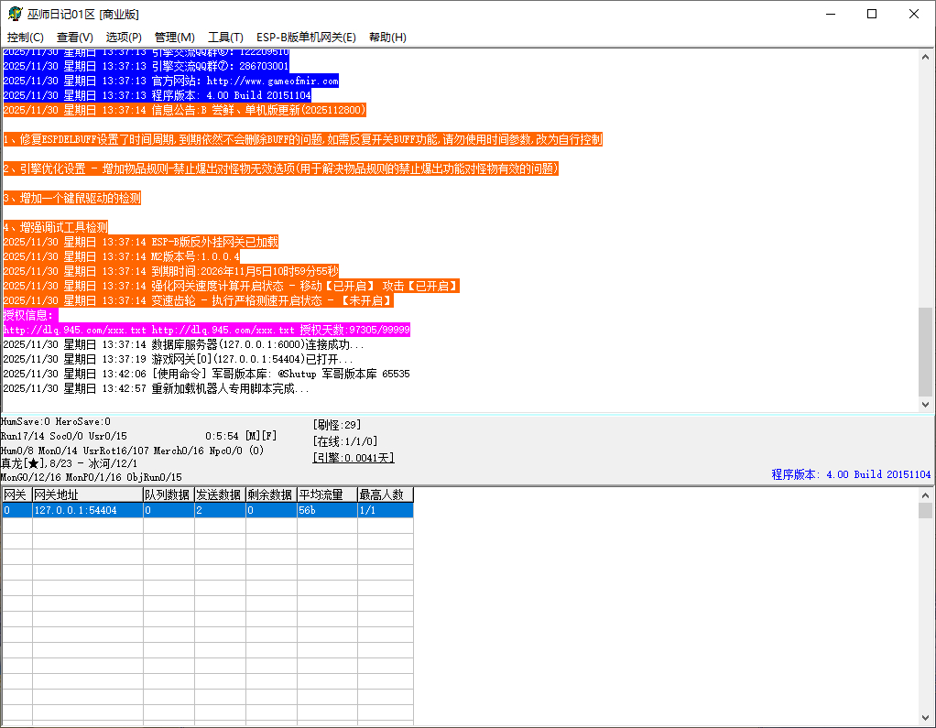Click the log panel scroll-up arrow

925,57
